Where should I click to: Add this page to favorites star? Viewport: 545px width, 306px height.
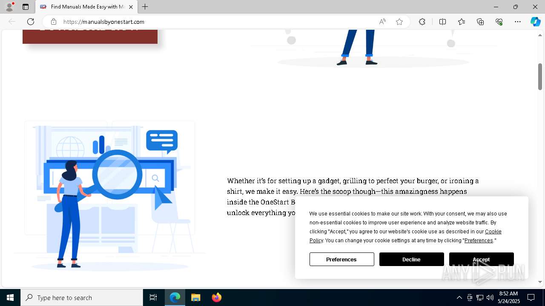[399, 22]
